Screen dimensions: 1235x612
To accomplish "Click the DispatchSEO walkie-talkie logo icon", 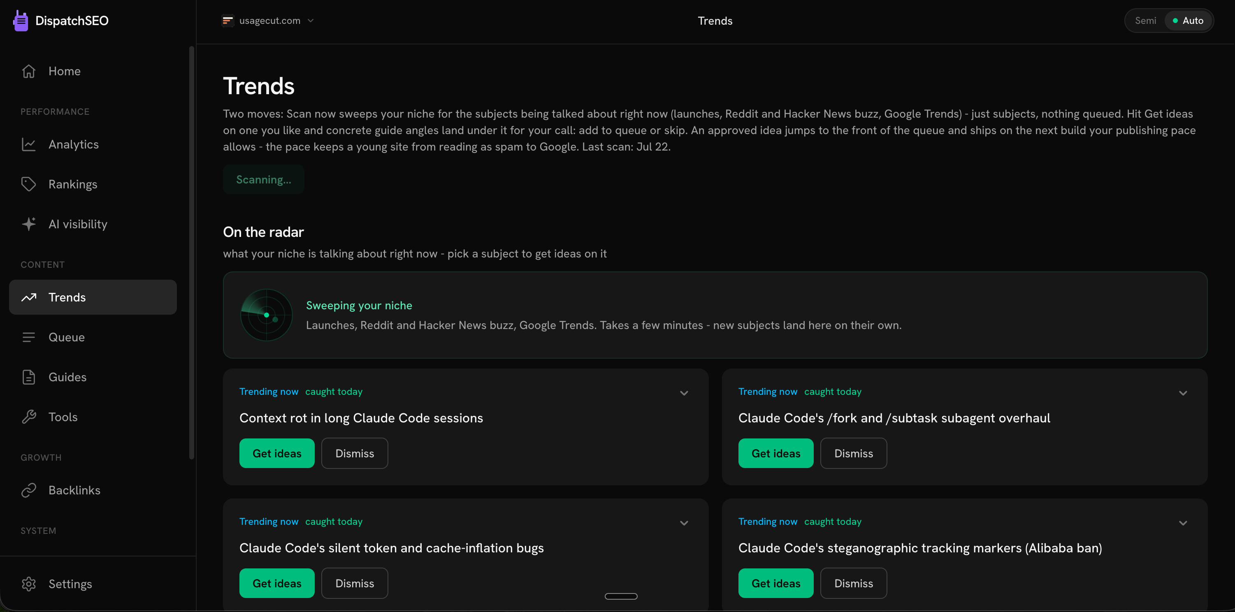I will [x=21, y=21].
